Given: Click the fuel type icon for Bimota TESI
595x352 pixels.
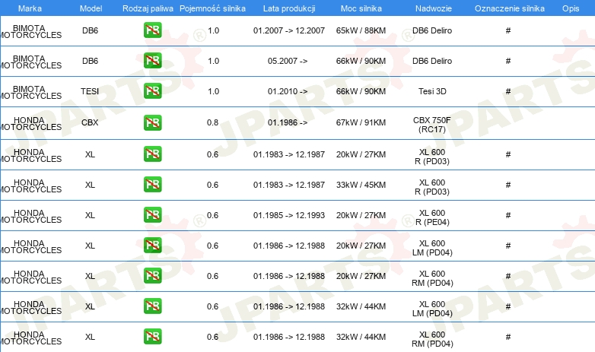Looking at the screenshot, I should click(152, 91).
